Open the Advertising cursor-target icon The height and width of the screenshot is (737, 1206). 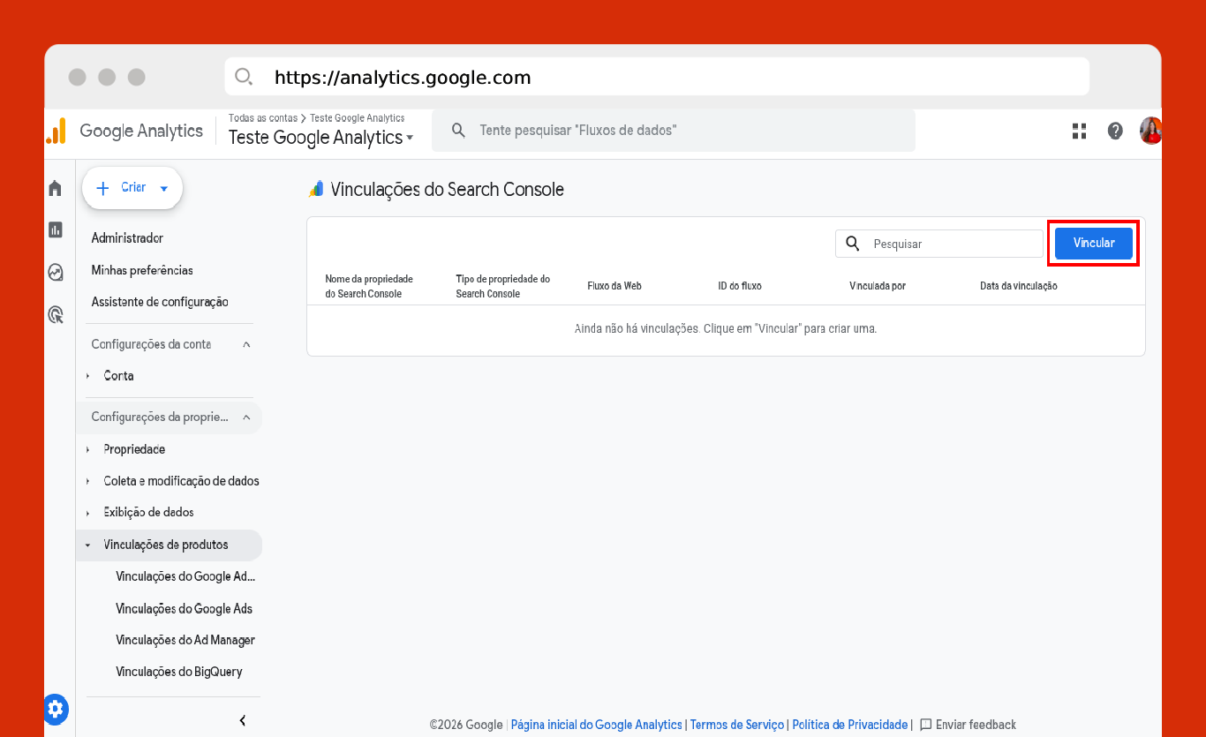(56, 314)
